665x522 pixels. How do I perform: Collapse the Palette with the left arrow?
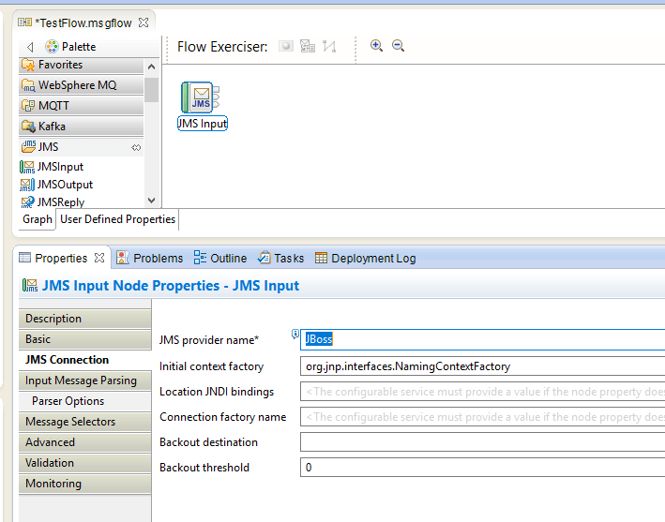[30, 47]
